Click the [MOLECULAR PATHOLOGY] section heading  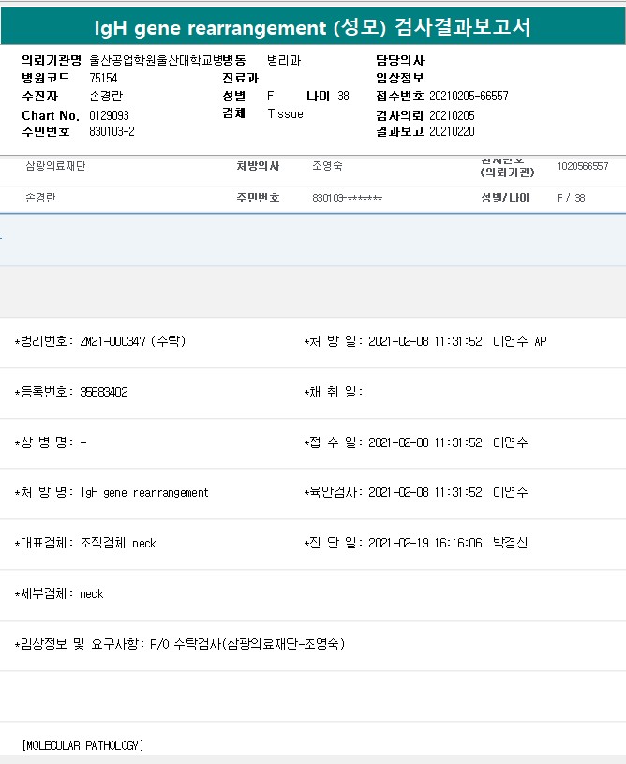82,745
